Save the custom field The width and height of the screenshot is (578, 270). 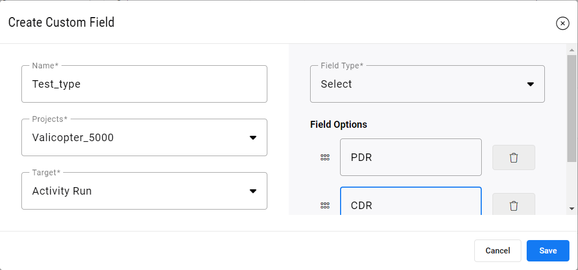coord(548,250)
